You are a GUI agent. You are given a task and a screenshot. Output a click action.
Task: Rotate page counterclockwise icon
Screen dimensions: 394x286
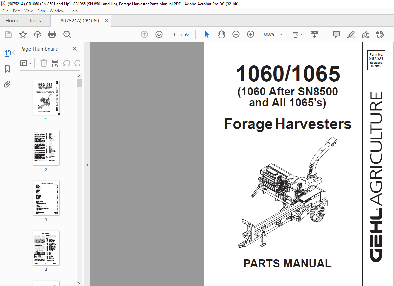point(67,63)
